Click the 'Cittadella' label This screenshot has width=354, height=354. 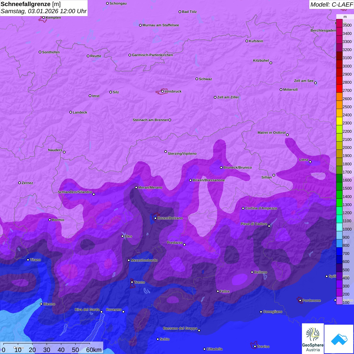tap(214, 349)
